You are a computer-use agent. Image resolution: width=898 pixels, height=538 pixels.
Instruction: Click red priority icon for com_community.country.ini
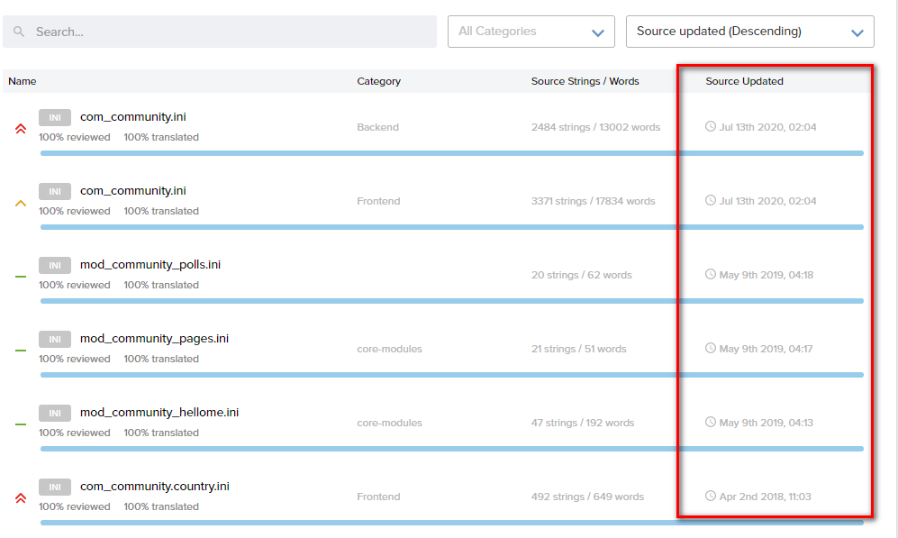[21, 497]
